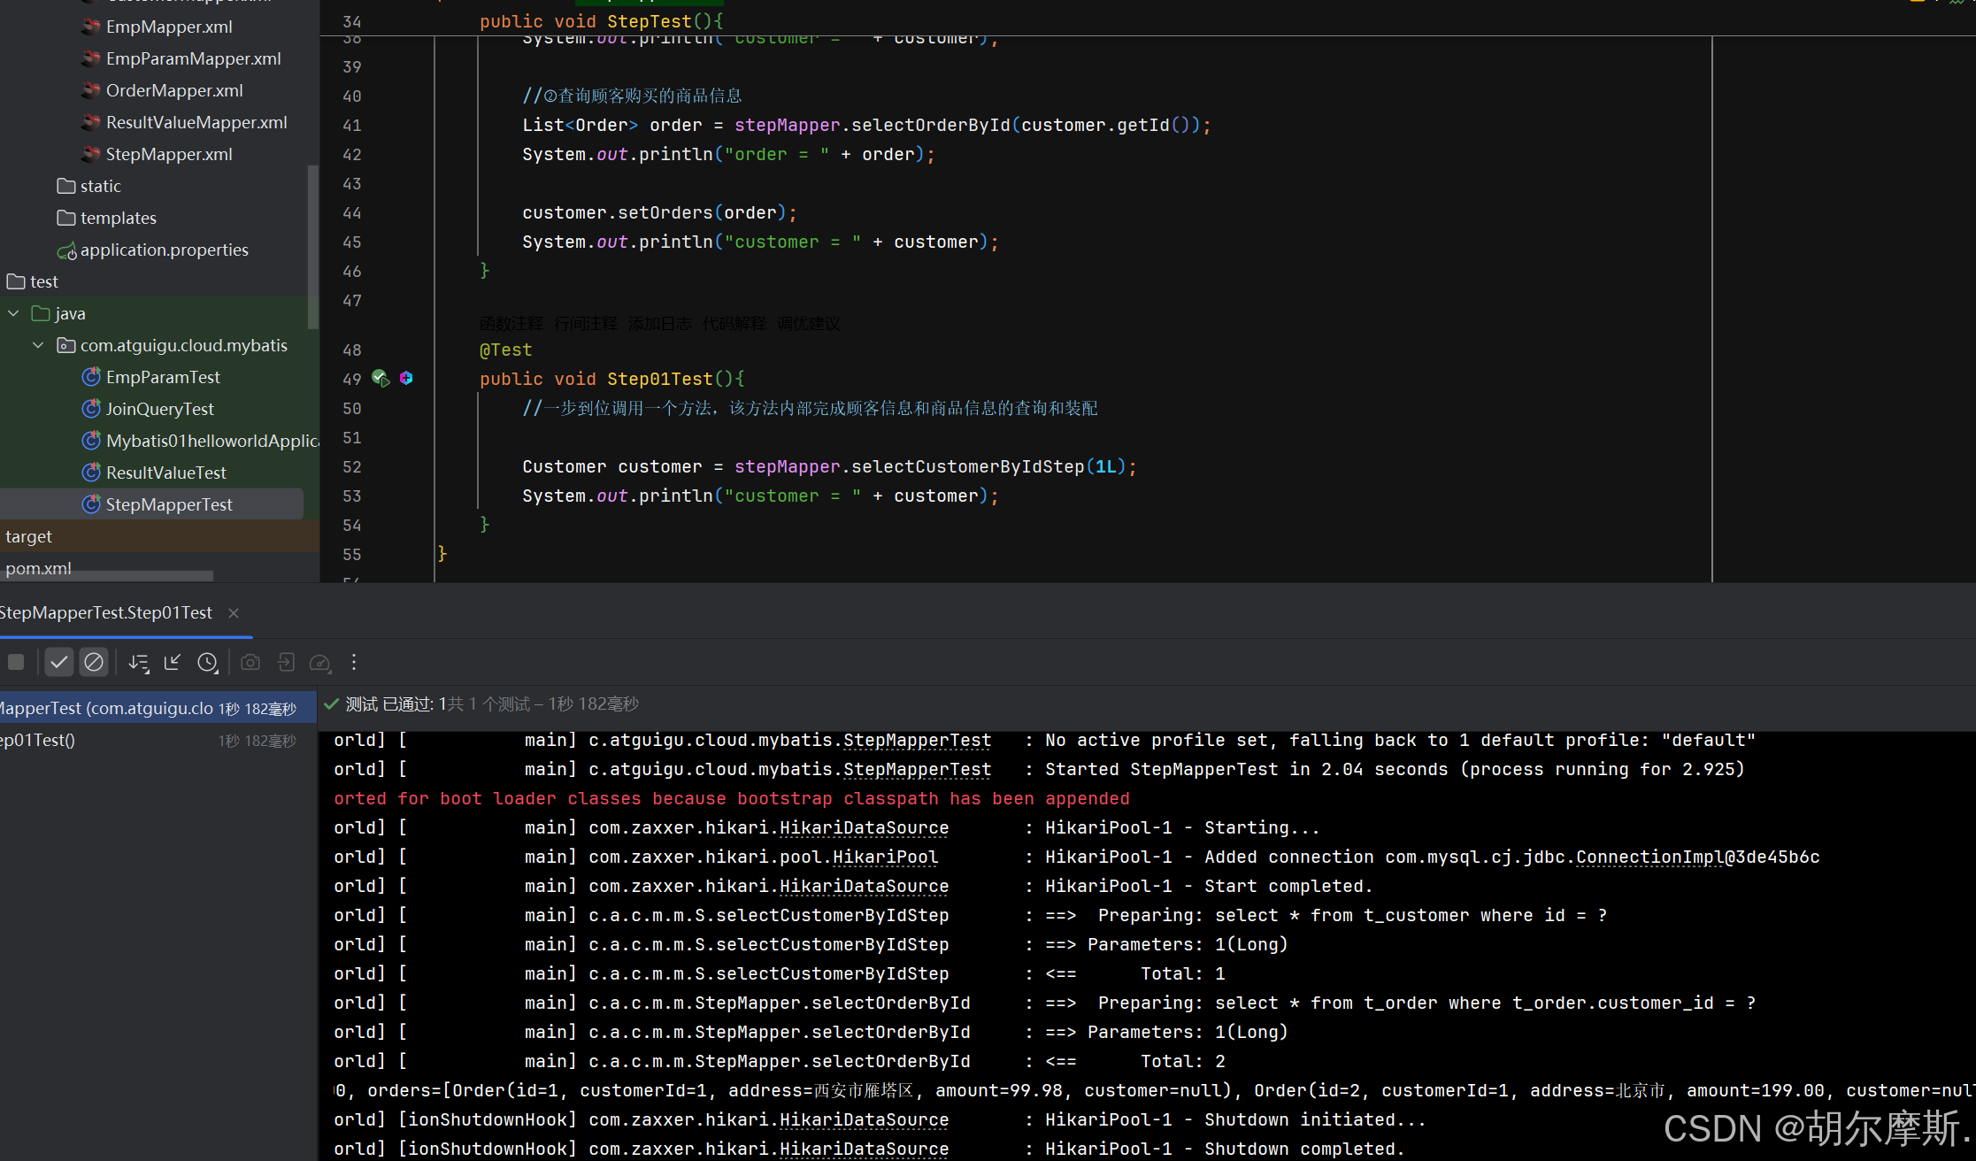This screenshot has height=1161, width=1976.
Task: Collapse the com.atguigu.cloud.mybatis package
Action: tap(38, 345)
